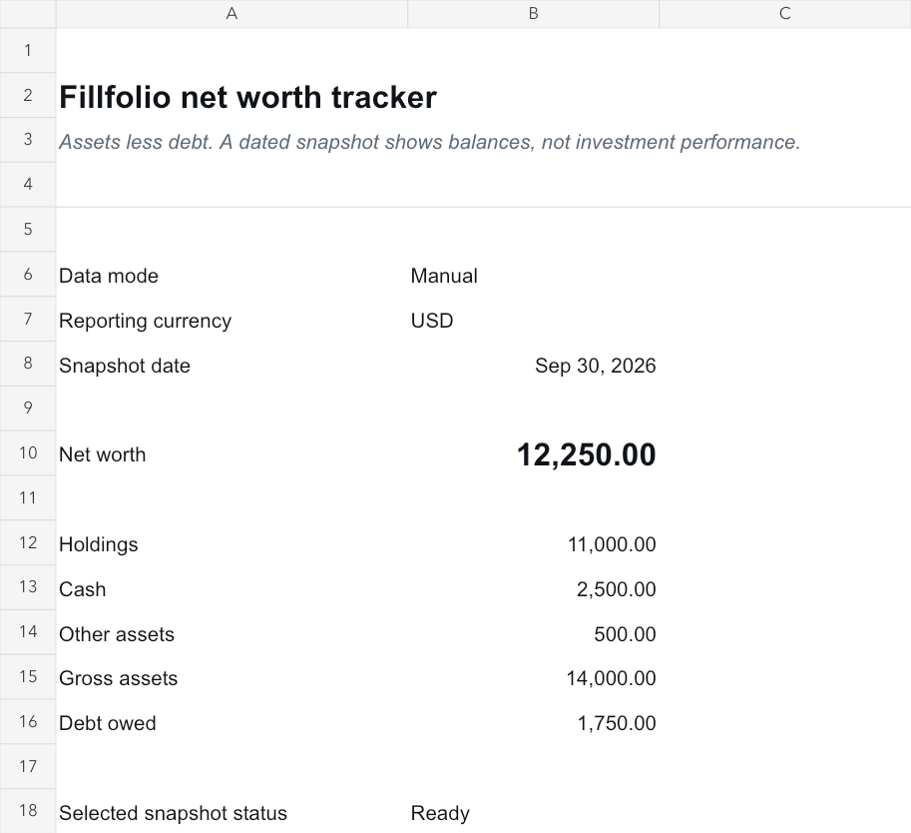The width and height of the screenshot is (911, 833).
Task: Select row 18 header
Action: 28,811
